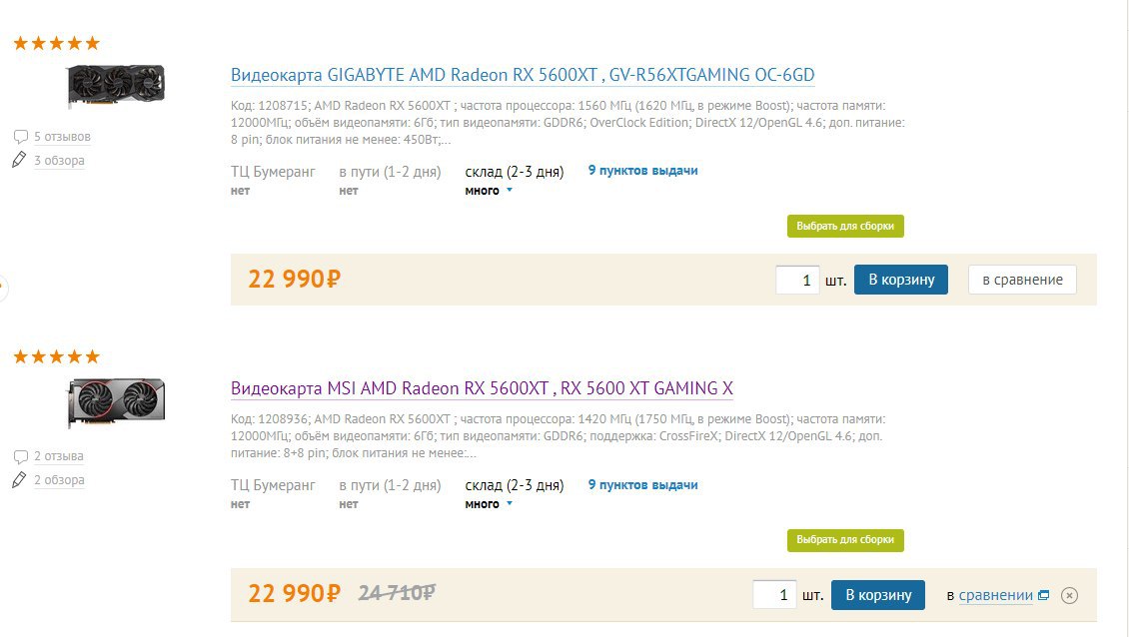This screenshot has height=637, width=1129.
Task: Select MSI card for PC build
Action: coord(844,540)
